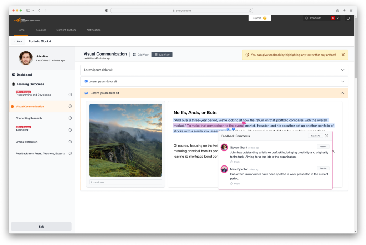Click the Lorem Ipsum caption field under image
The image size is (366, 245).
coord(125,182)
